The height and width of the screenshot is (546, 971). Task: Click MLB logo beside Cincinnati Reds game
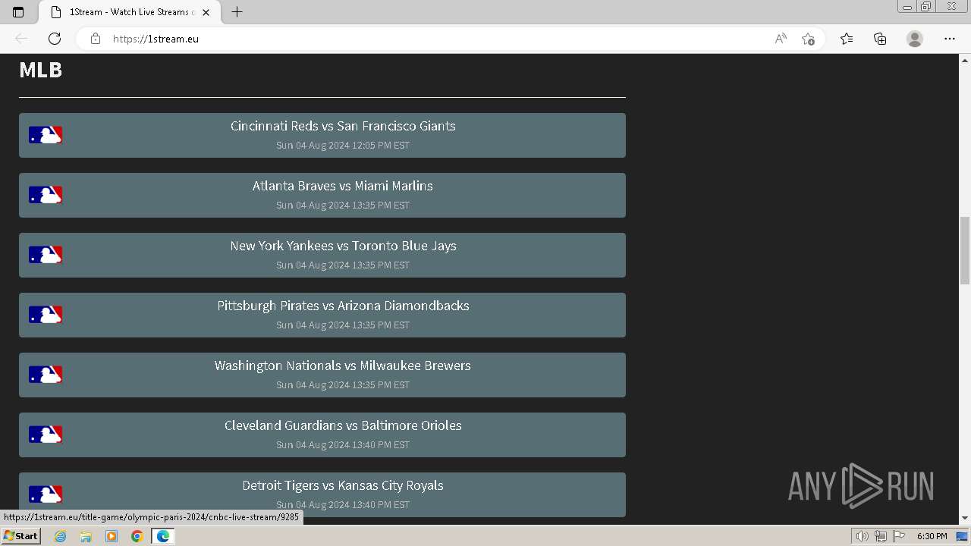46,135
